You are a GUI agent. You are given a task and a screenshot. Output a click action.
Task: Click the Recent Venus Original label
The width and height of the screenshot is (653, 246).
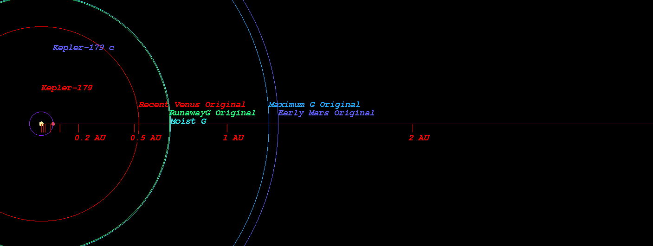(192, 105)
